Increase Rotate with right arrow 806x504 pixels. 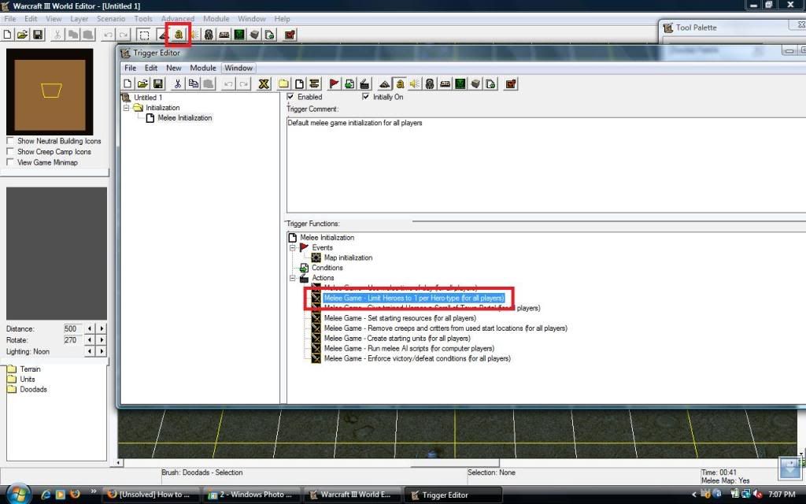(102, 340)
